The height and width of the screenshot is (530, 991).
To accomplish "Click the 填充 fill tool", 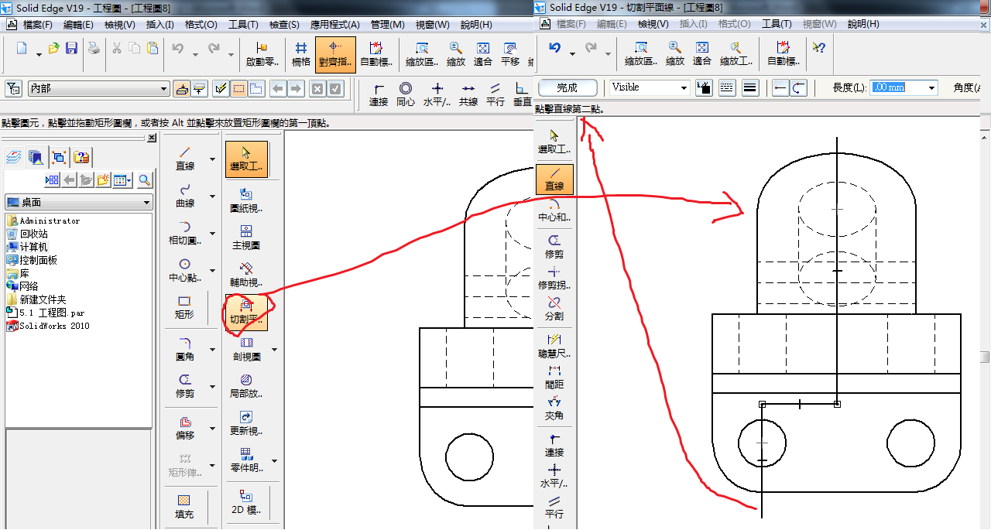I will 184,506.
